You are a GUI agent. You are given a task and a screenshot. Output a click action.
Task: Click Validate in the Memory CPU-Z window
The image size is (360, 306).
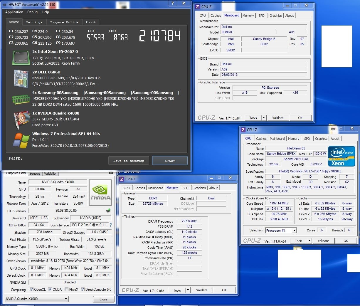(x=202, y=290)
